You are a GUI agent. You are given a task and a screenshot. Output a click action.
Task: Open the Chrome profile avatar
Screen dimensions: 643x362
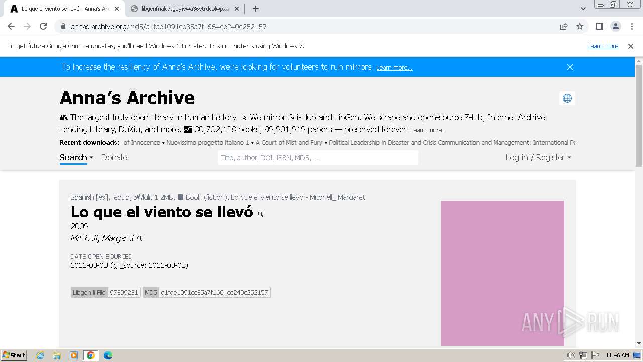[615, 26]
